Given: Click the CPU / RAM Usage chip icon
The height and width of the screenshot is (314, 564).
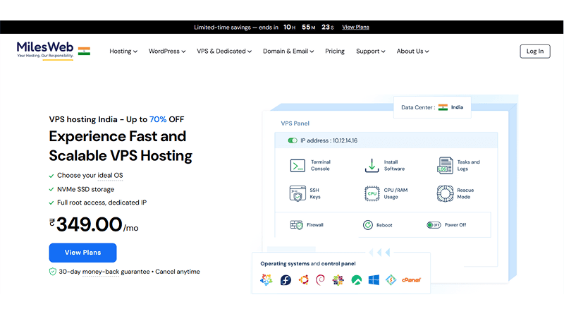Looking at the screenshot, I should click(372, 193).
